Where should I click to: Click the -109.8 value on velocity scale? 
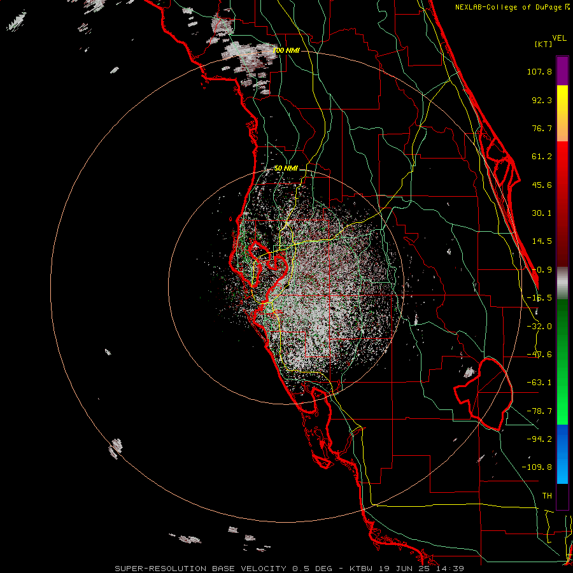[x=537, y=467]
